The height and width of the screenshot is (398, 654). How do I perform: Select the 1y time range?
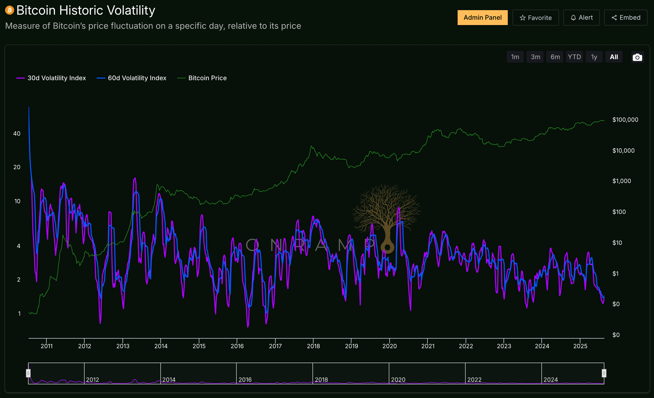(594, 57)
